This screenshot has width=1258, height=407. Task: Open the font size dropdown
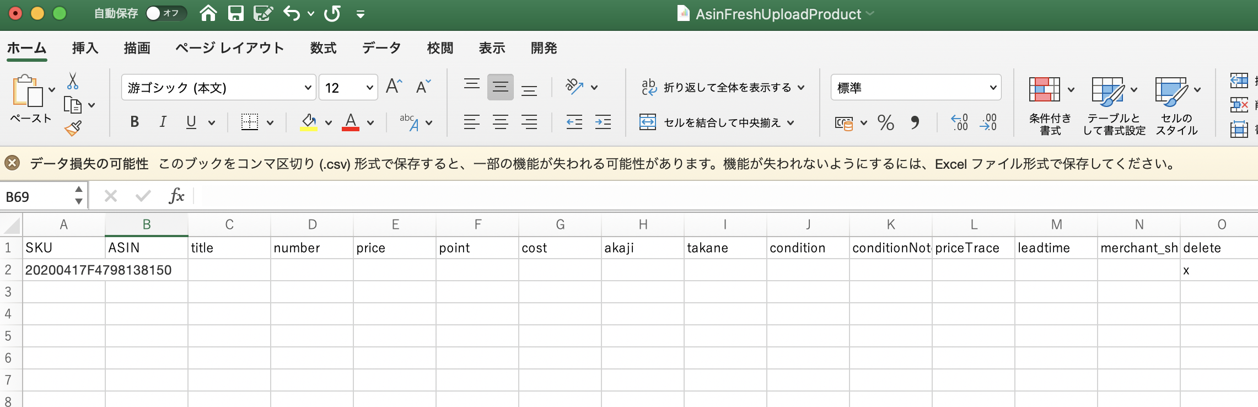[369, 88]
